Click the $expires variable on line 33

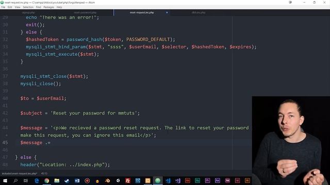240,47
